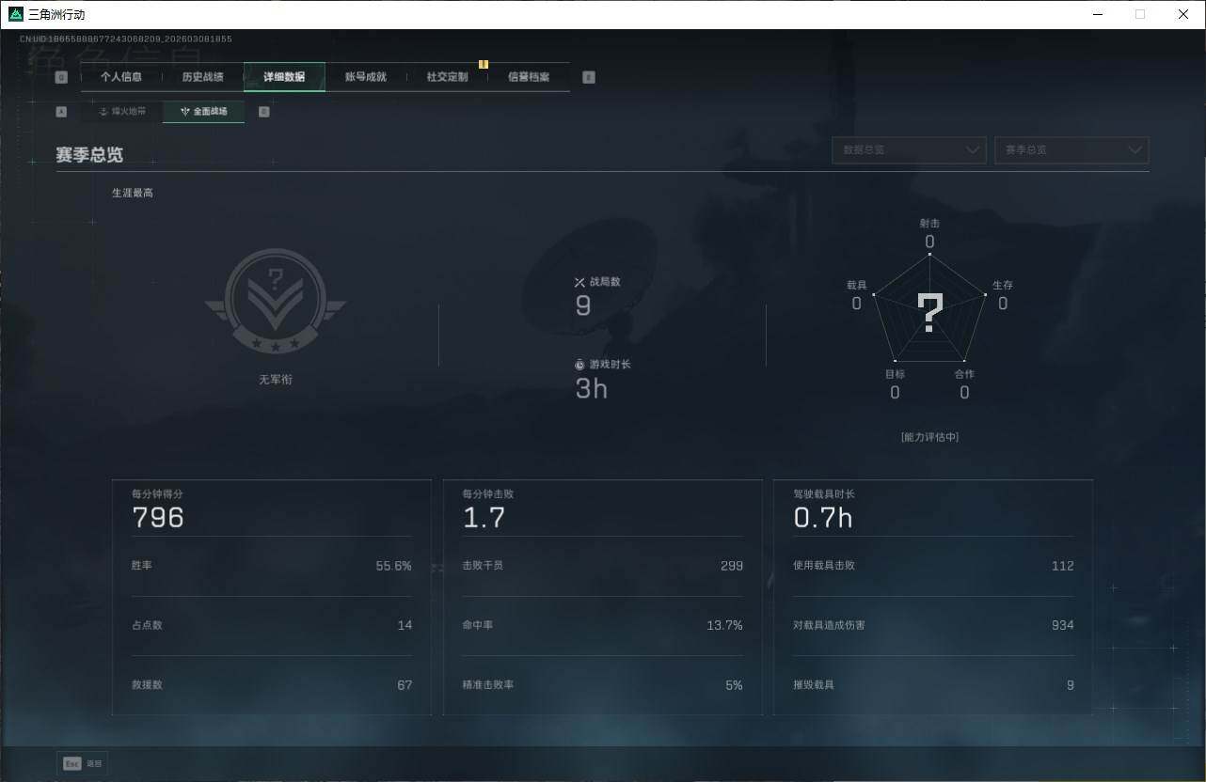Close the 三角洲行动 window

[1183, 14]
